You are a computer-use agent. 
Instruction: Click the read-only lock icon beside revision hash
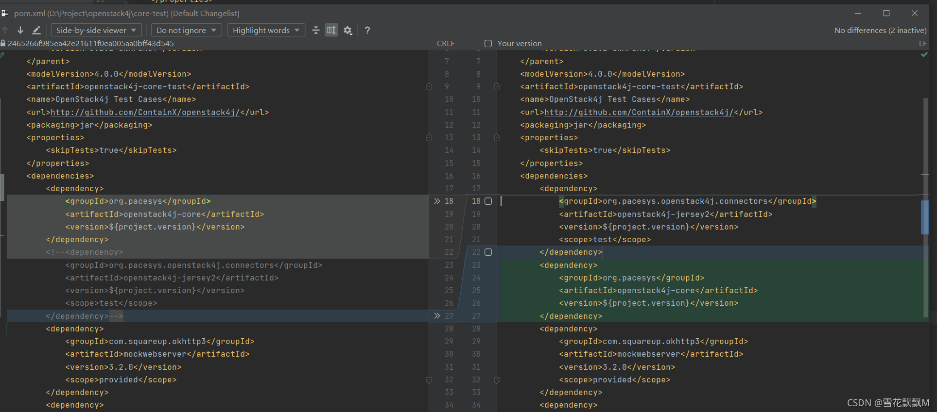pos(3,43)
